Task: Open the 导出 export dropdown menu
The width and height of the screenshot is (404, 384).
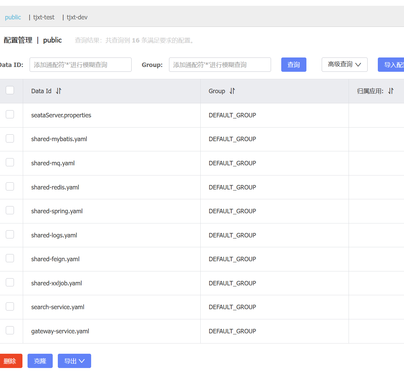Action: pyautogui.click(x=74, y=361)
